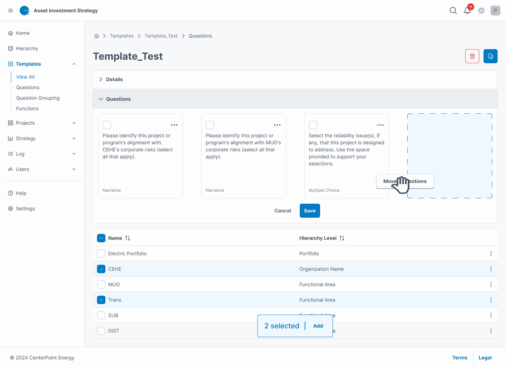Viewport: 506px width, 368px height.
Task: Sort table by Hierarchy Level column
Action: pos(342,238)
